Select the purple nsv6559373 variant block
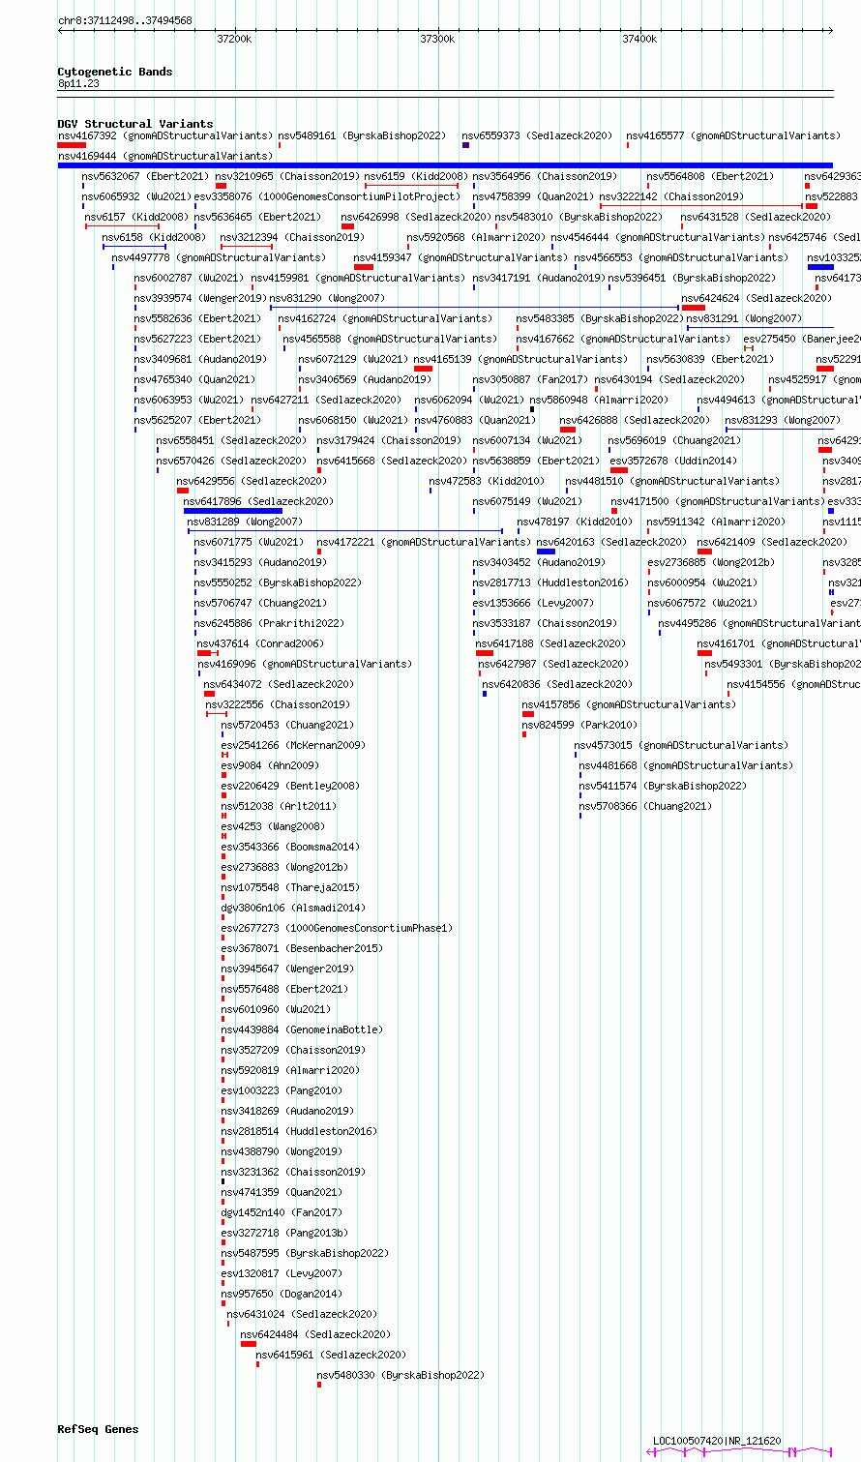Viewport: 861px width, 1462px height. (465, 145)
